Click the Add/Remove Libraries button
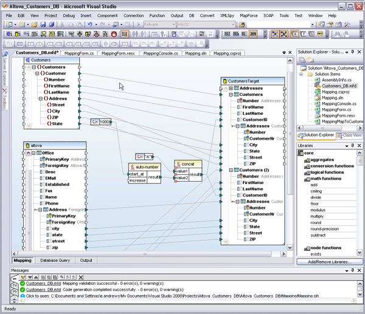The height and width of the screenshot is (314, 365). tap(329, 262)
